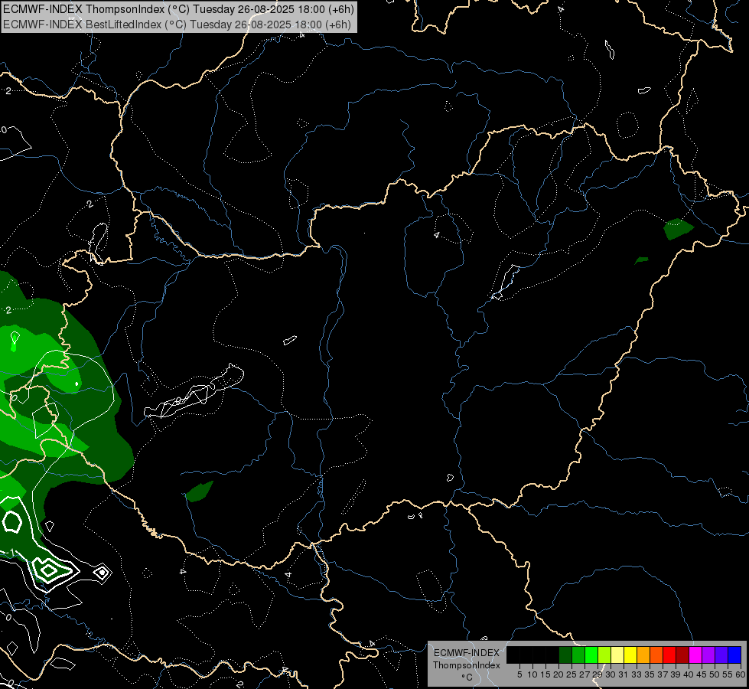Click the dark red 39–40 legend swatch

click(x=682, y=655)
